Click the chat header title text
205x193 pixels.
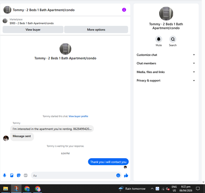click(x=43, y=10)
